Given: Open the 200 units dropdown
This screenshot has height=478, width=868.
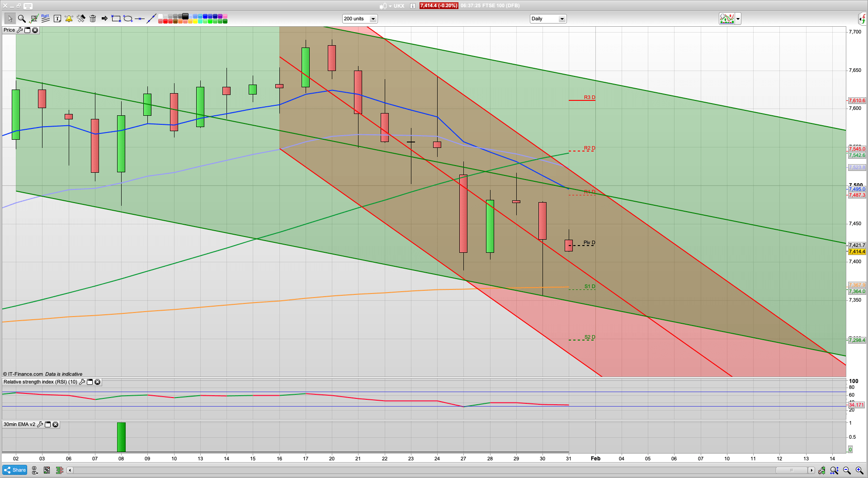Looking at the screenshot, I should [373, 19].
